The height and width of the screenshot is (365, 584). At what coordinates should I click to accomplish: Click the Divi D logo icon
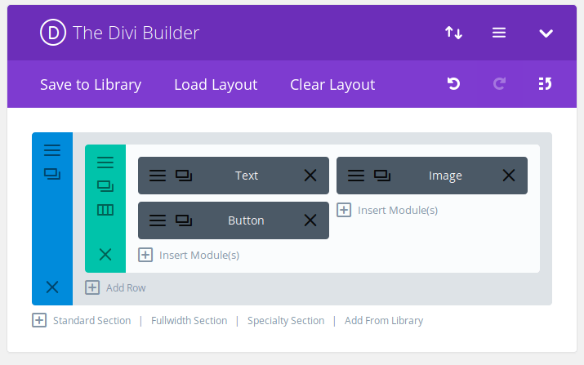[53, 33]
